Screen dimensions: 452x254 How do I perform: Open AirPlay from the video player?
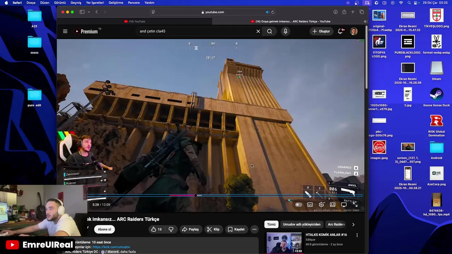point(344,205)
